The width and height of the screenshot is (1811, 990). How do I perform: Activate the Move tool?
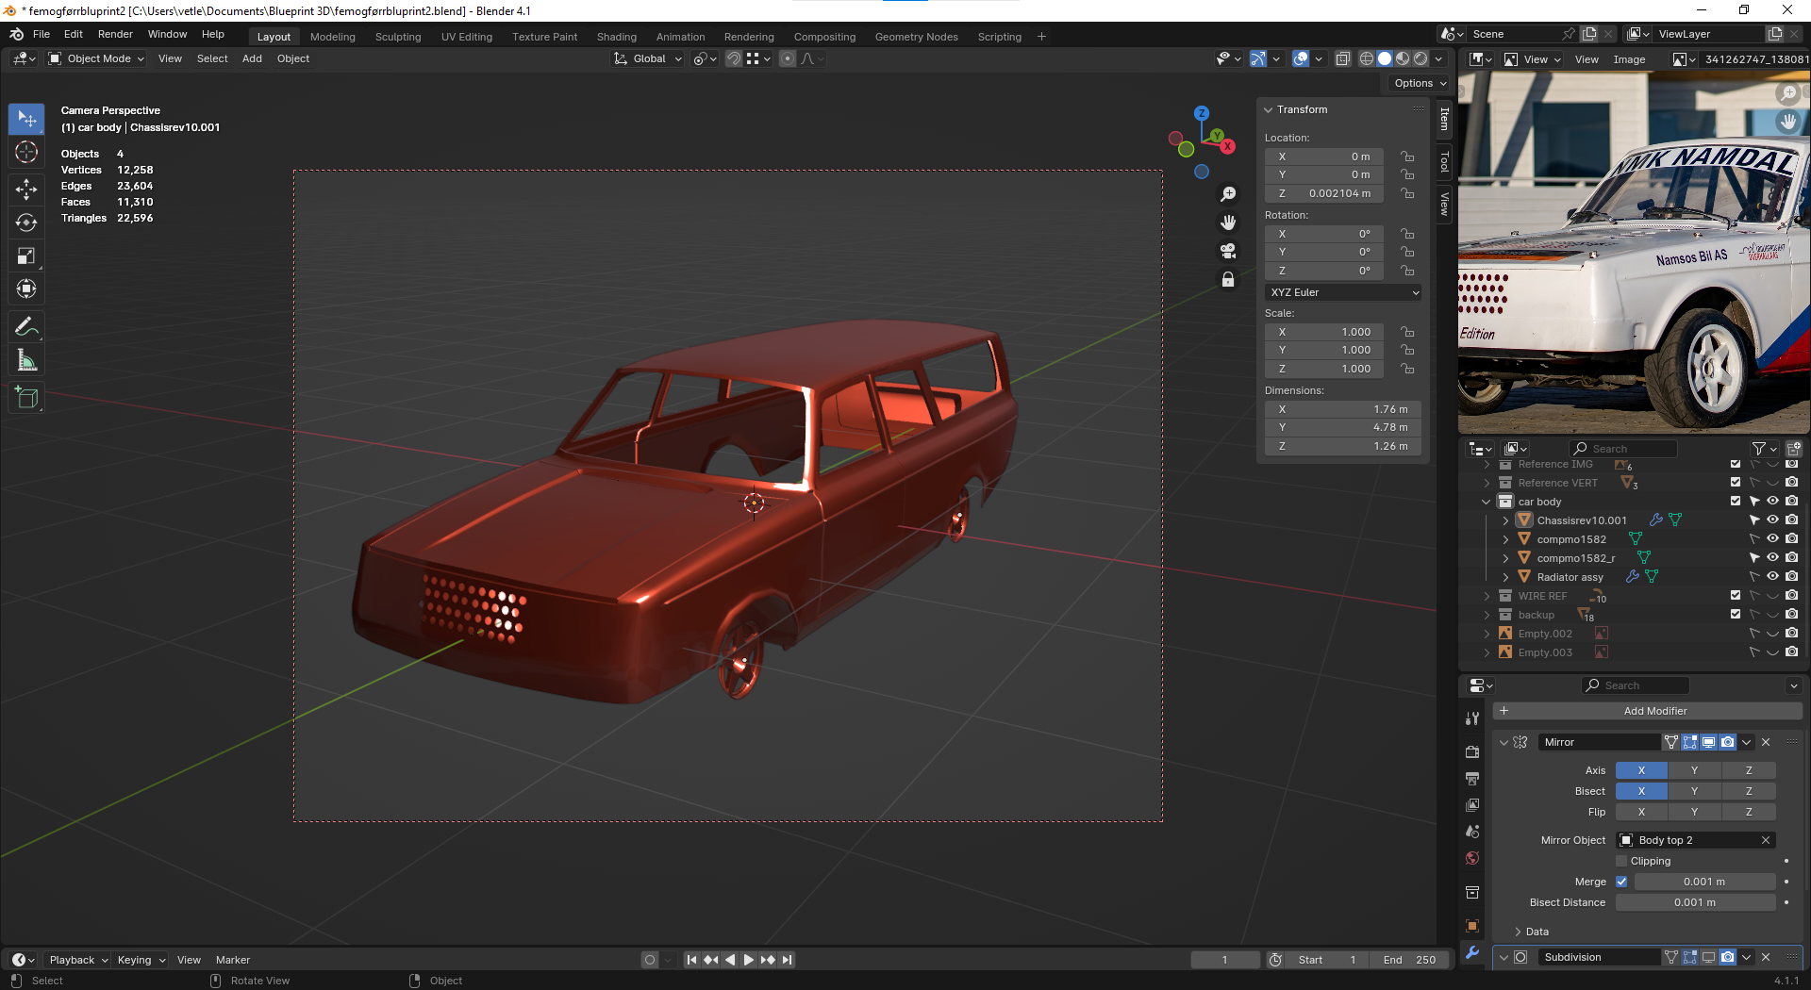pyautogui.click(x=26, y=190)
